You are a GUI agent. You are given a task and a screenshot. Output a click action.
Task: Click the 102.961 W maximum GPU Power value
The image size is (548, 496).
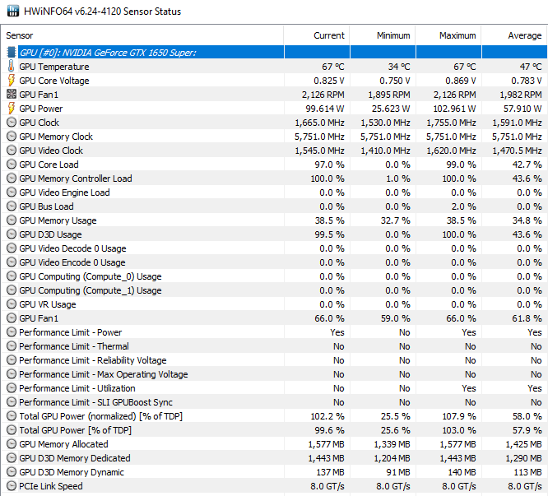click(455, 109)
